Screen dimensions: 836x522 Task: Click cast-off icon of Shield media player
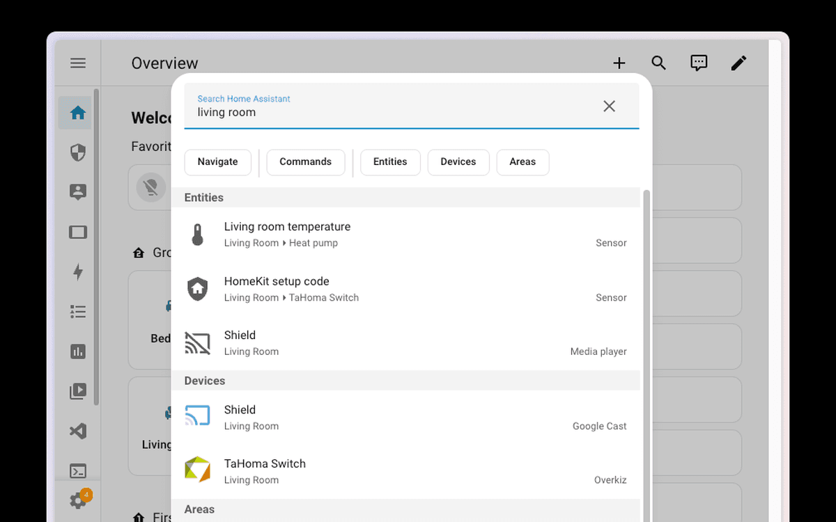pyautogui.click(x=198, y=343)
